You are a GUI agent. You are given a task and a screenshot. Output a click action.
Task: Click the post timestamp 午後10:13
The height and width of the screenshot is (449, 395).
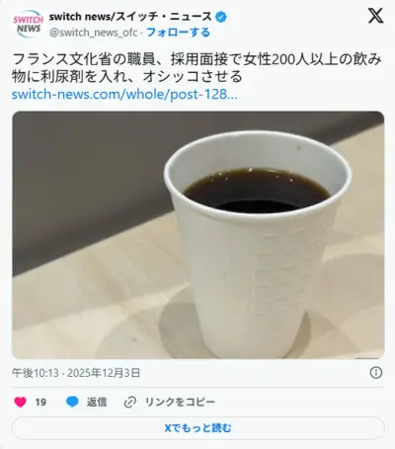click(36, 373)
